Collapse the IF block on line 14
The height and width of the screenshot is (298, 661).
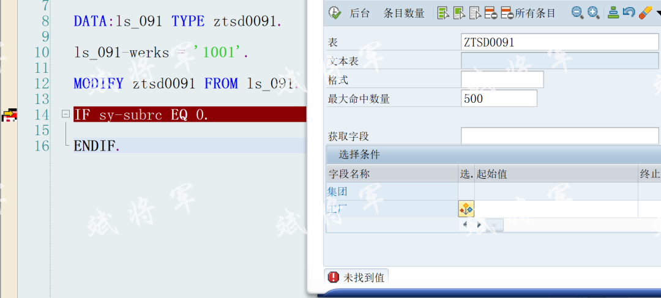point(65,114)
